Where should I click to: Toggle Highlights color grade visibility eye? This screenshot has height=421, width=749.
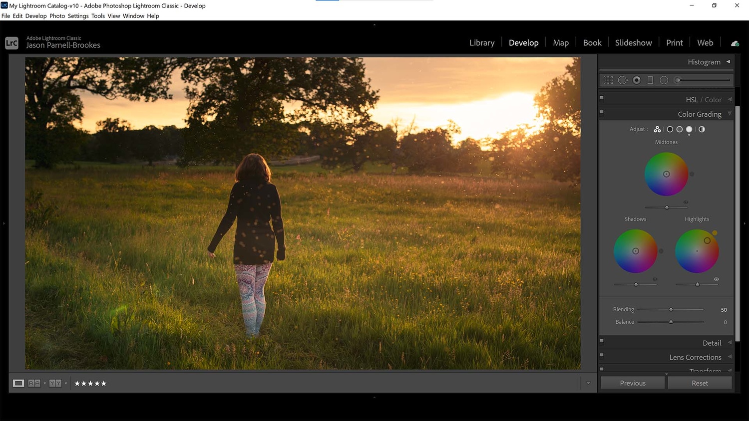pyautogui.click(x=716, y=279)
